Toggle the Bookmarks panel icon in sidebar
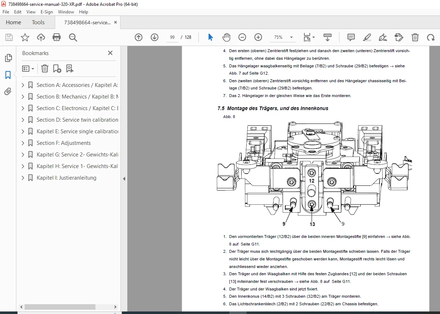 [8, 75]
